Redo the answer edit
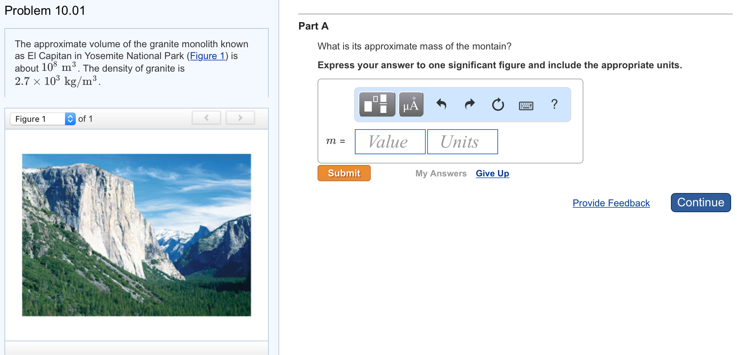Screen dimensions: 737x355 coord(470,104)
